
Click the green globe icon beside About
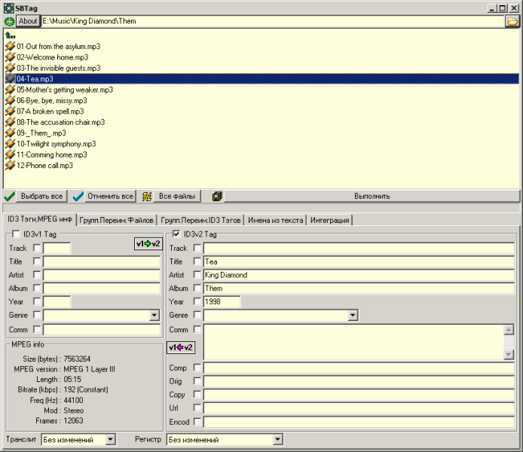click(x=9, y=22)
